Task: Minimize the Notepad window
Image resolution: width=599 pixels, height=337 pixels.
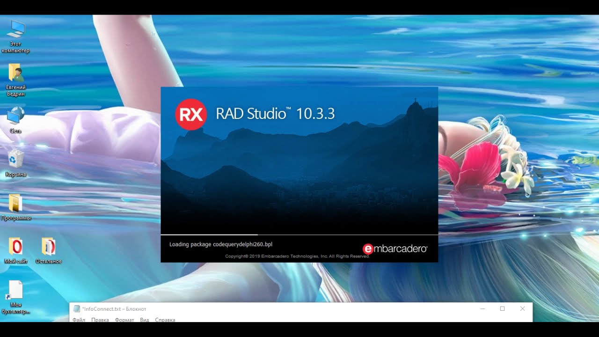Action: click(x=482, y=309)
